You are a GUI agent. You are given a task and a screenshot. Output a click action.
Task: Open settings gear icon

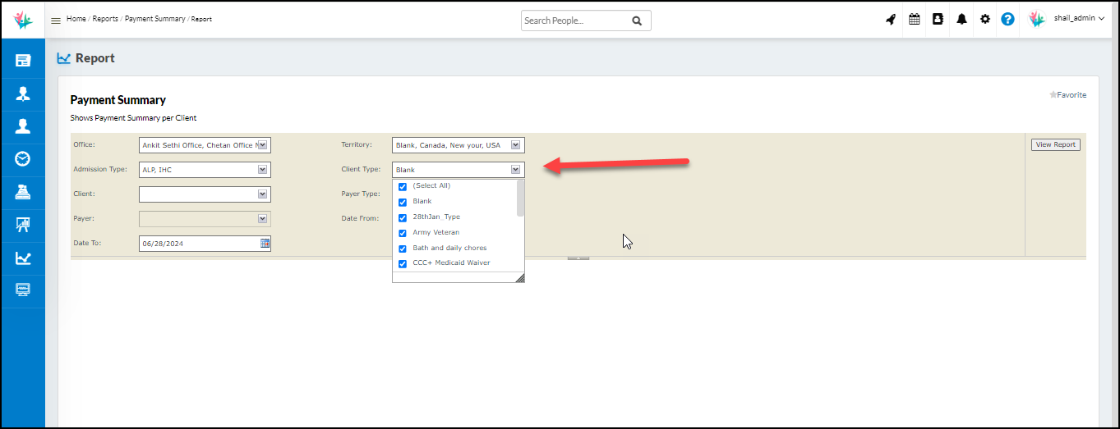pos(985,20)
